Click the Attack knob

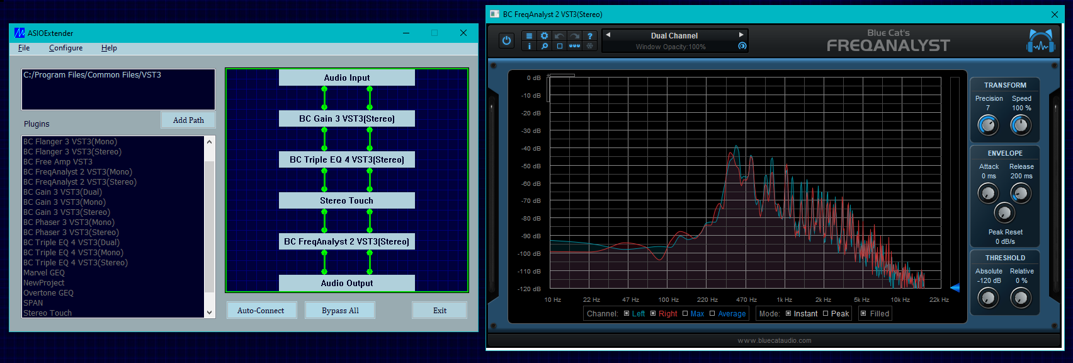[988, 193]
